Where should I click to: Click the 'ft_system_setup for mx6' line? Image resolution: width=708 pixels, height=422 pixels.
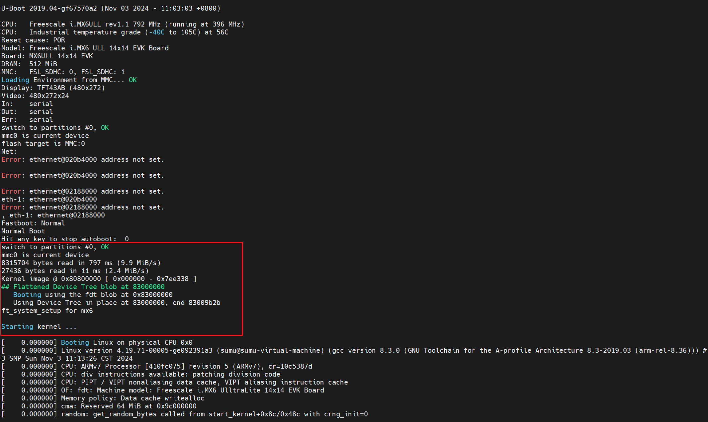click(x=47, y=311)
